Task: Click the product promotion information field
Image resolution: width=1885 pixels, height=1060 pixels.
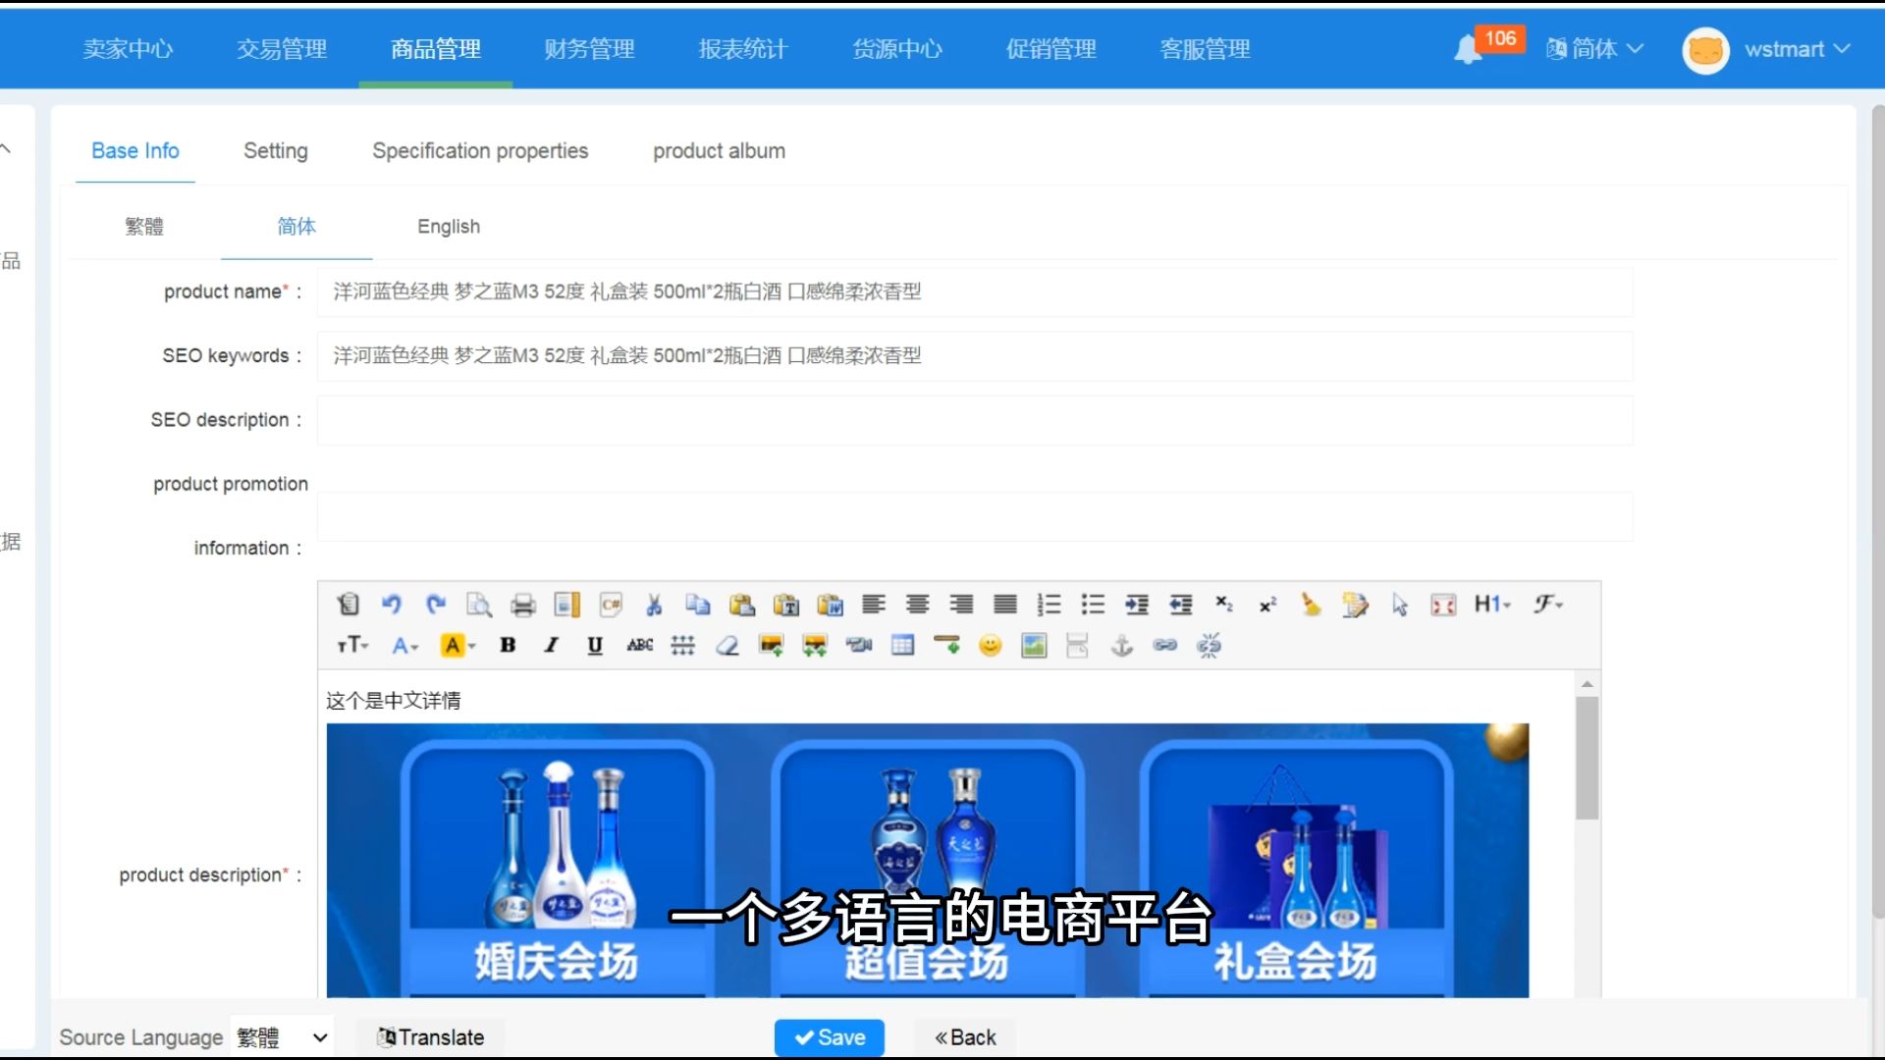Action: point(975,516)
